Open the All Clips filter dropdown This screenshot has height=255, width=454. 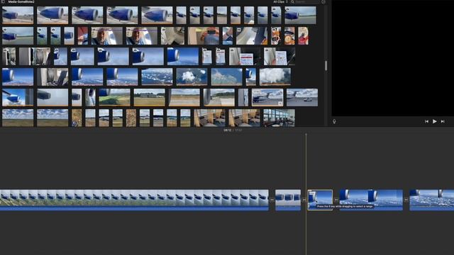(x=280, y=1)
